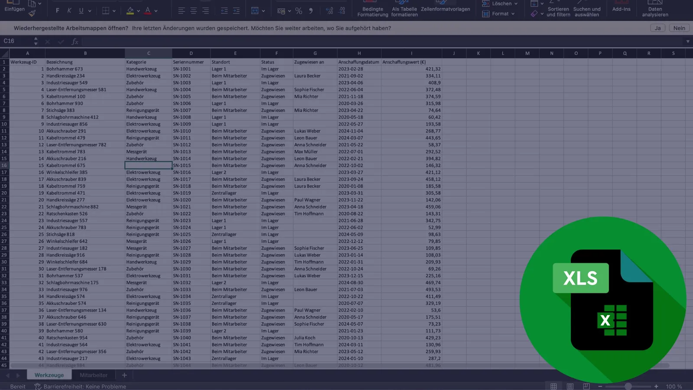693x390 pixels.
Task: Click Nein to dismiss restore prompt
Action: pyautogui.click(x=679, y=28)
